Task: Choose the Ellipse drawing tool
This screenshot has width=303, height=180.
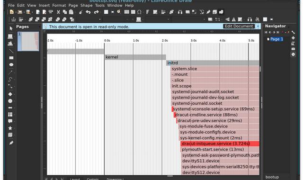Action: tap(11, 64)
